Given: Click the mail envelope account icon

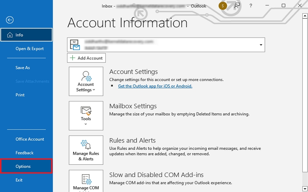Looking at the screenshot, I should click(x=75, y=45).
